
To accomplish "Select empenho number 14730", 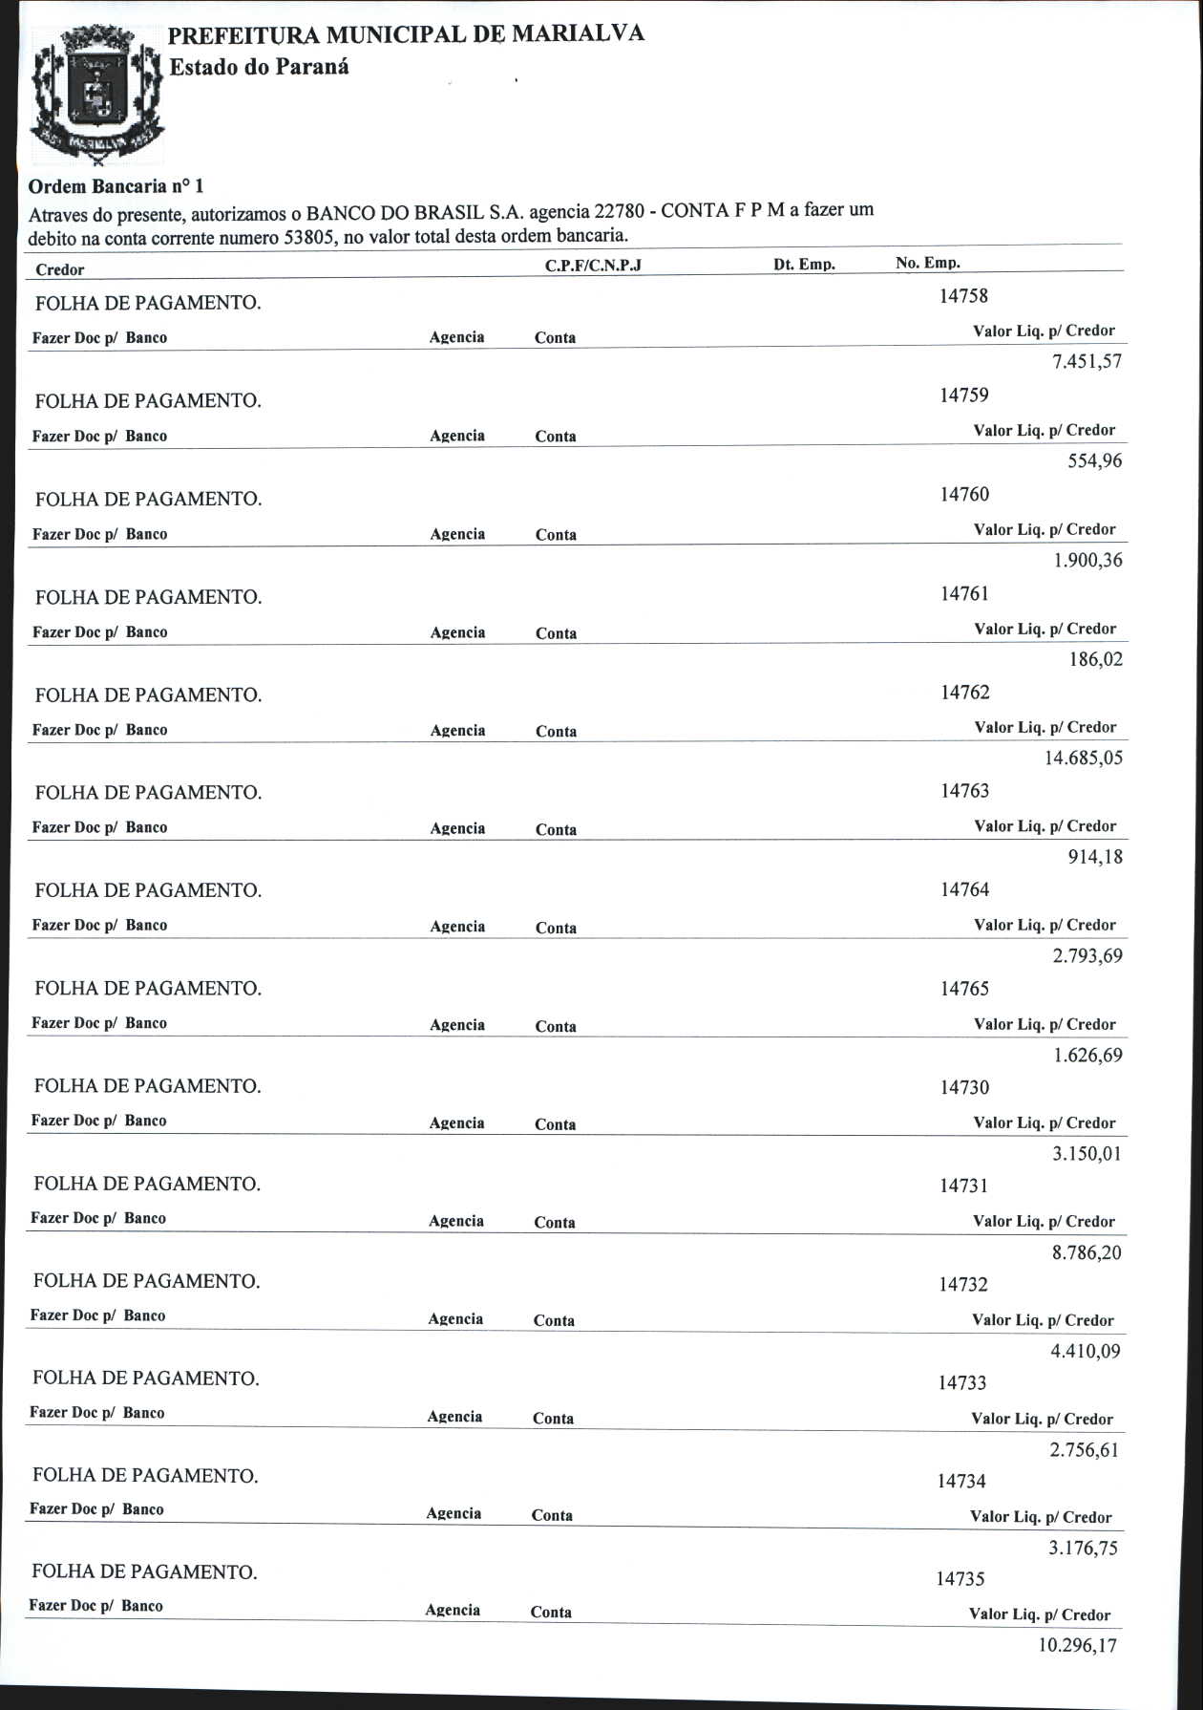I will 965,1088.
